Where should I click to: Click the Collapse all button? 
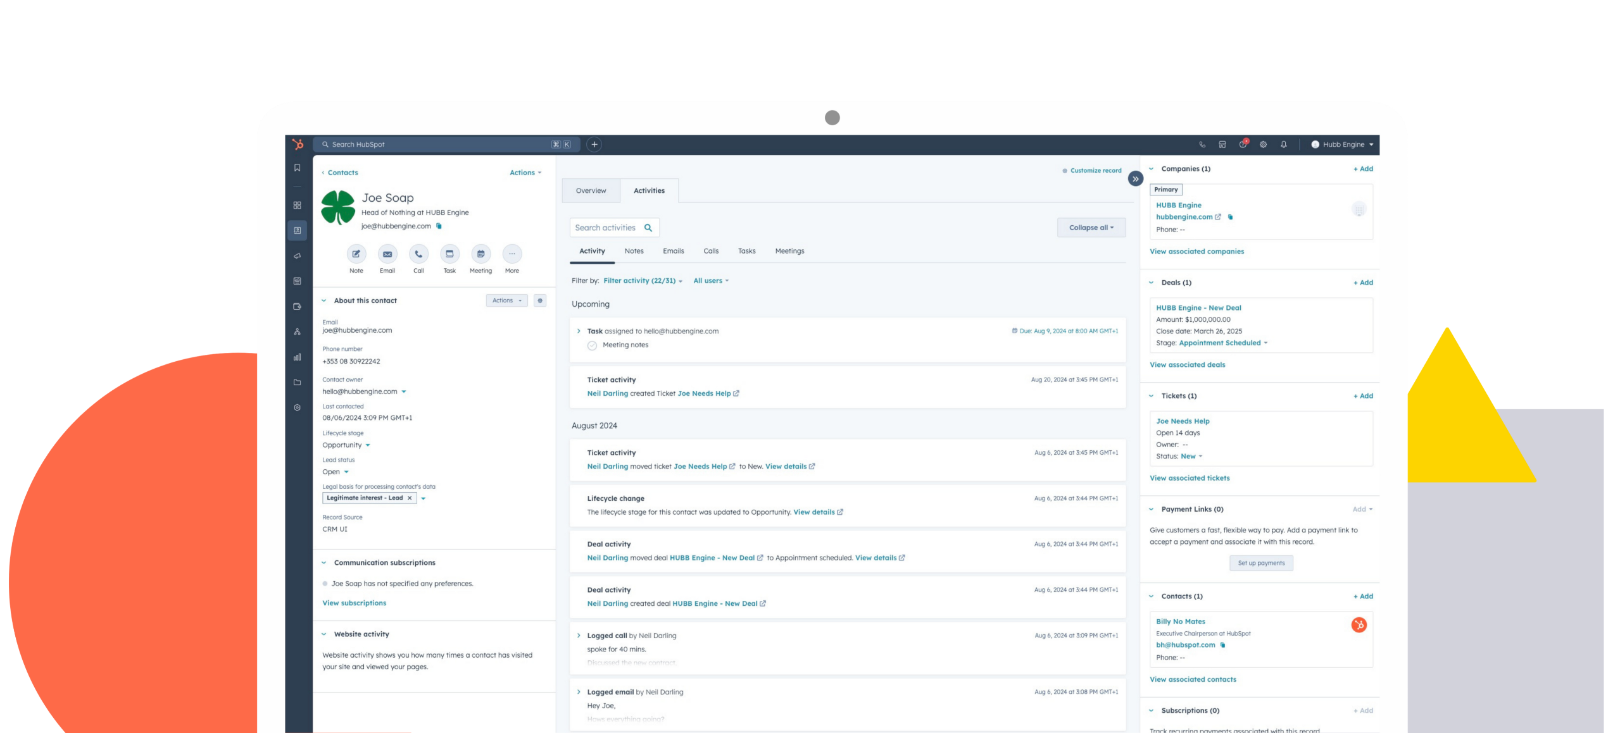tap(1091, 228)
